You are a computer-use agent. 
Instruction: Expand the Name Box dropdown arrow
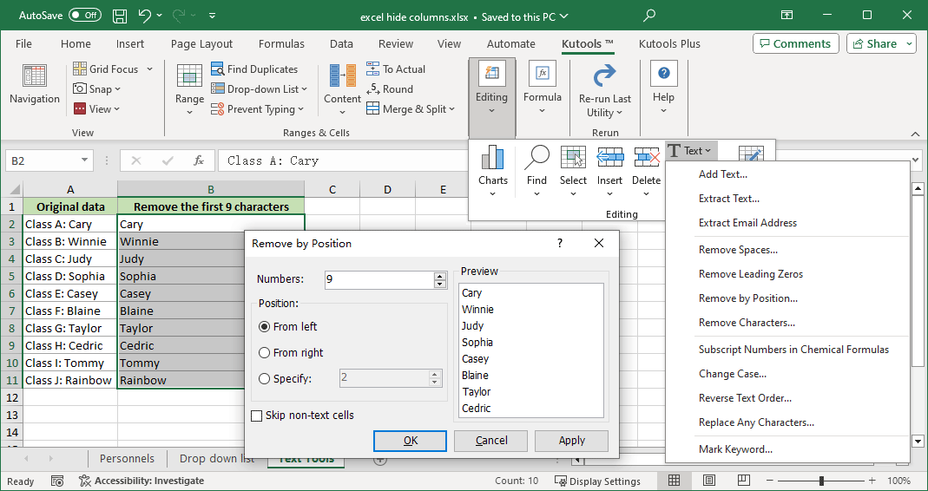[x=84, y=160]
